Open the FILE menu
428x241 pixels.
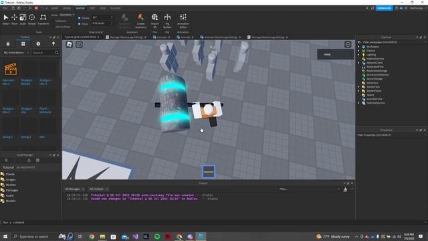click(x=5, y=9)
